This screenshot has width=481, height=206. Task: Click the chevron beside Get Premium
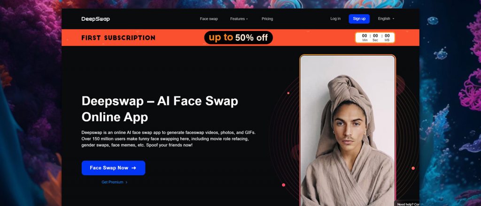(x=126, y=182)
